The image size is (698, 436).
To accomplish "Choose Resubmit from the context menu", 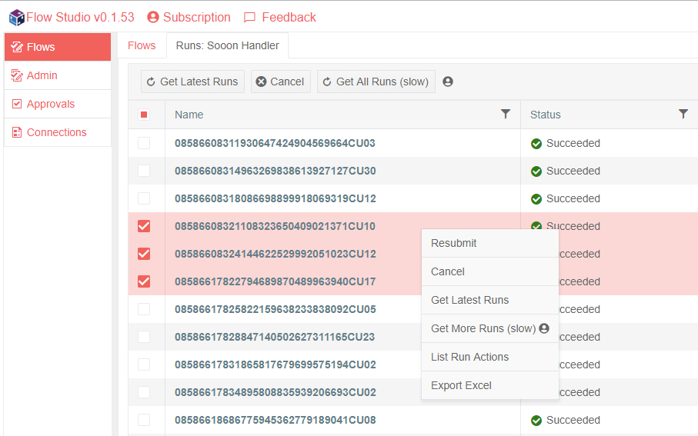I will (x=454, y=243).
